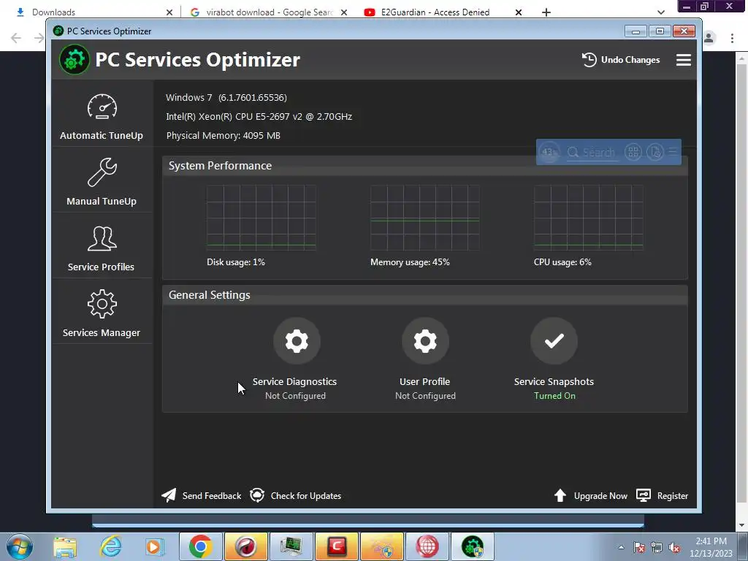
Task: Click the Check for Updates link
Action: click(x=306, y=496)
